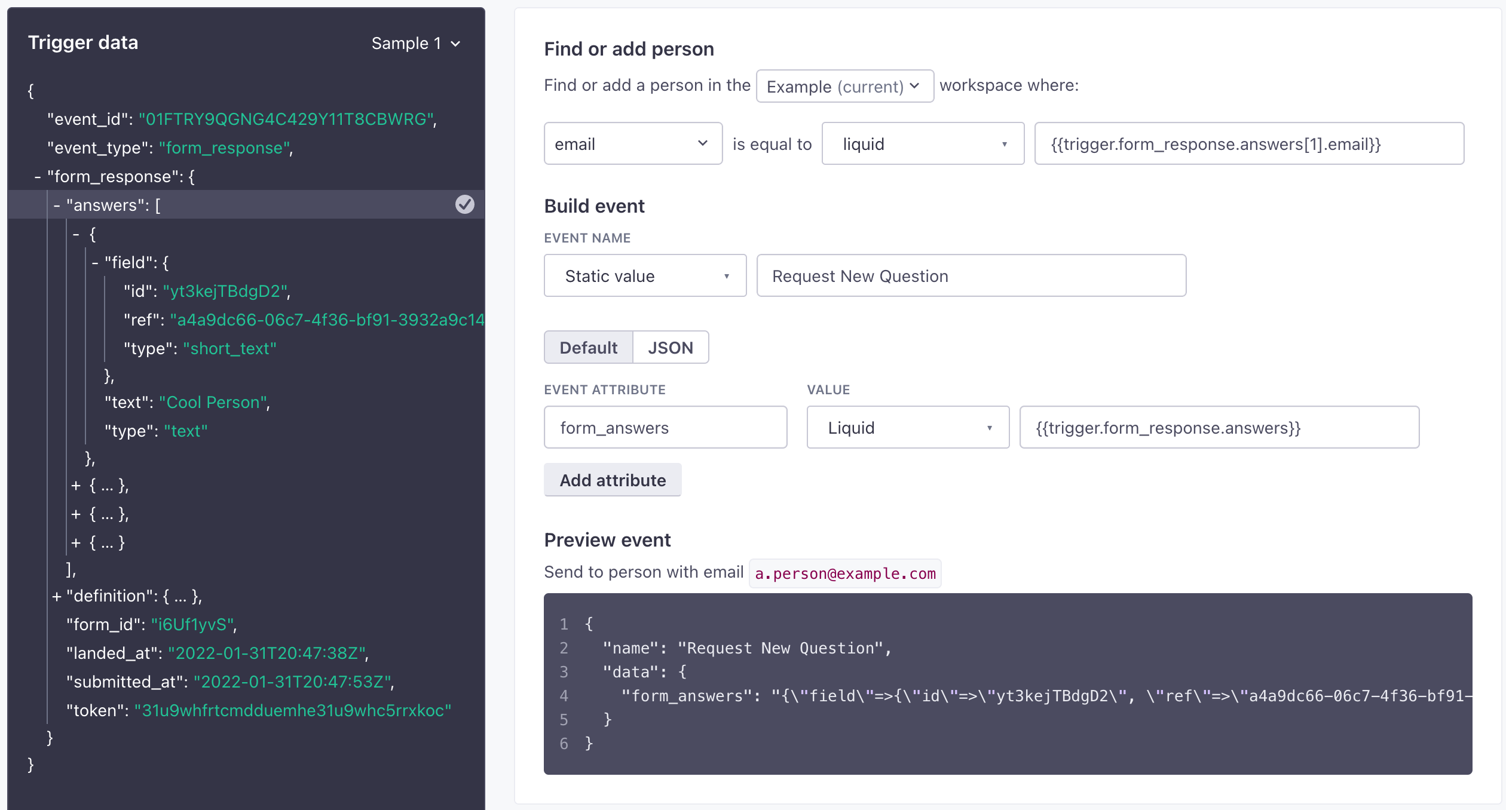1506x810 pixels.
Task: Open the email attribute dropdown
Action: (x=632, y=144)
